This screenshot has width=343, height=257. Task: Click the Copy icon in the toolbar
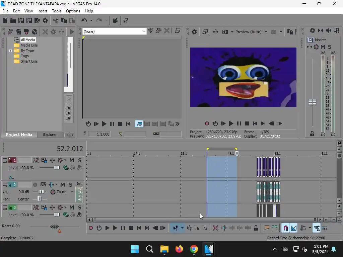[64, 20]
